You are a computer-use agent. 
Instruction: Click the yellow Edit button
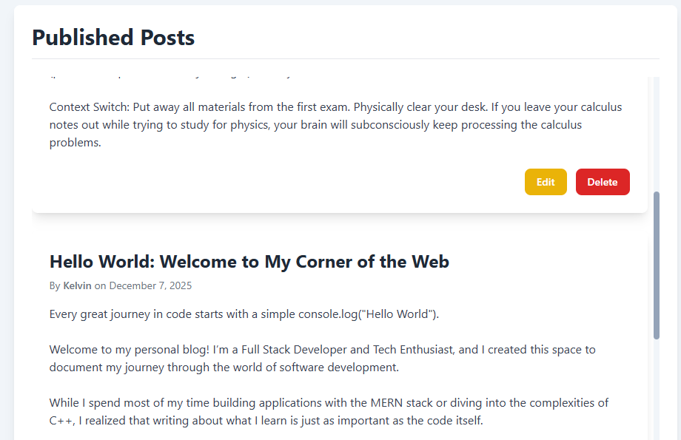pyautogui.click(x=546, y=182)
